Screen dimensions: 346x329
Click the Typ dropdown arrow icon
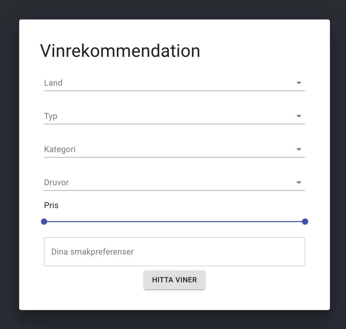299,116
